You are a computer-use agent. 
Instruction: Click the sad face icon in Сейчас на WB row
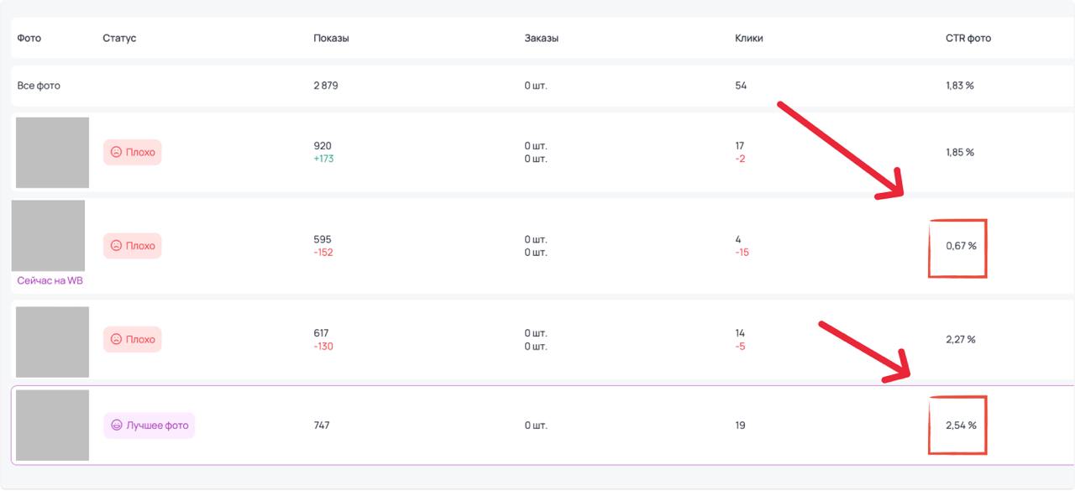click(116, 246)
